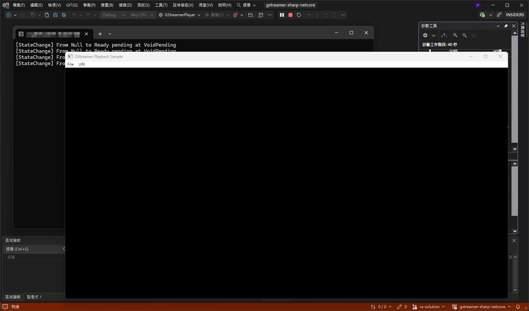
Task: Expand the GStreamerPlayer startup project dropdown
Action: [x=199, y=15]
